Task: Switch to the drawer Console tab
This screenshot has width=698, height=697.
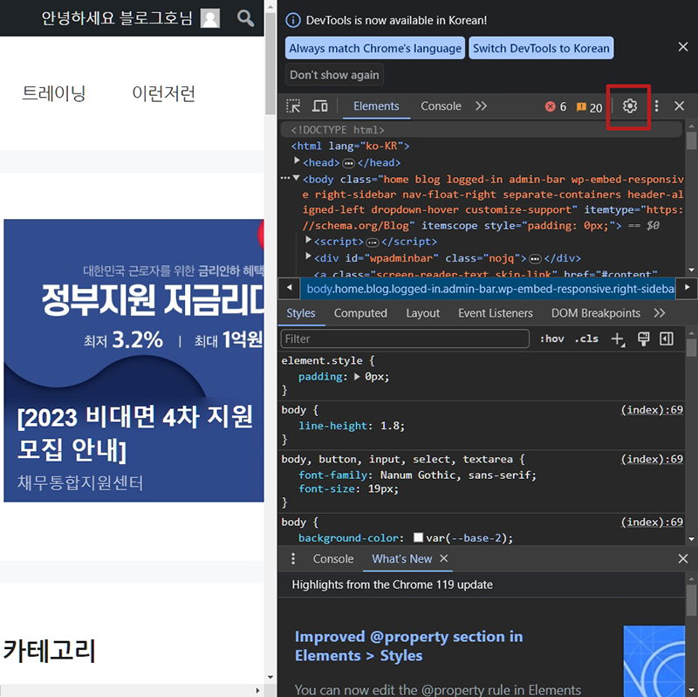Action: [333, 559]
